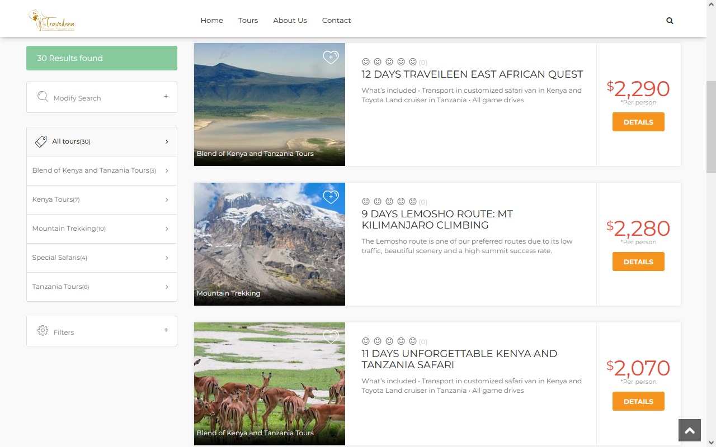Click Details for 12 Days East African Quest

coord(638,122)
